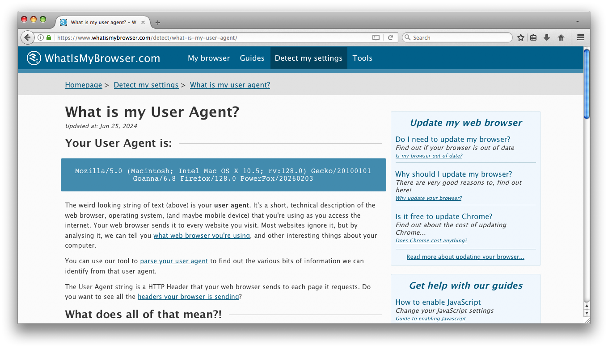Click the 'What is my User Agent?' heading
The image size is (608, 348).
click(152, 112)
